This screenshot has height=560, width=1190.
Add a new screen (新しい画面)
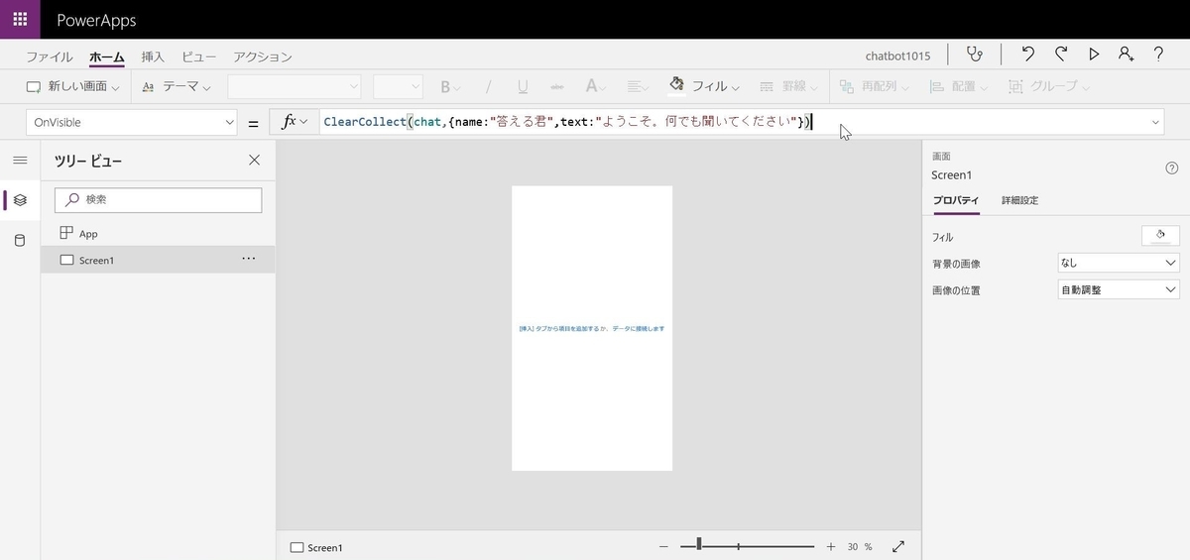click(71, 87)
